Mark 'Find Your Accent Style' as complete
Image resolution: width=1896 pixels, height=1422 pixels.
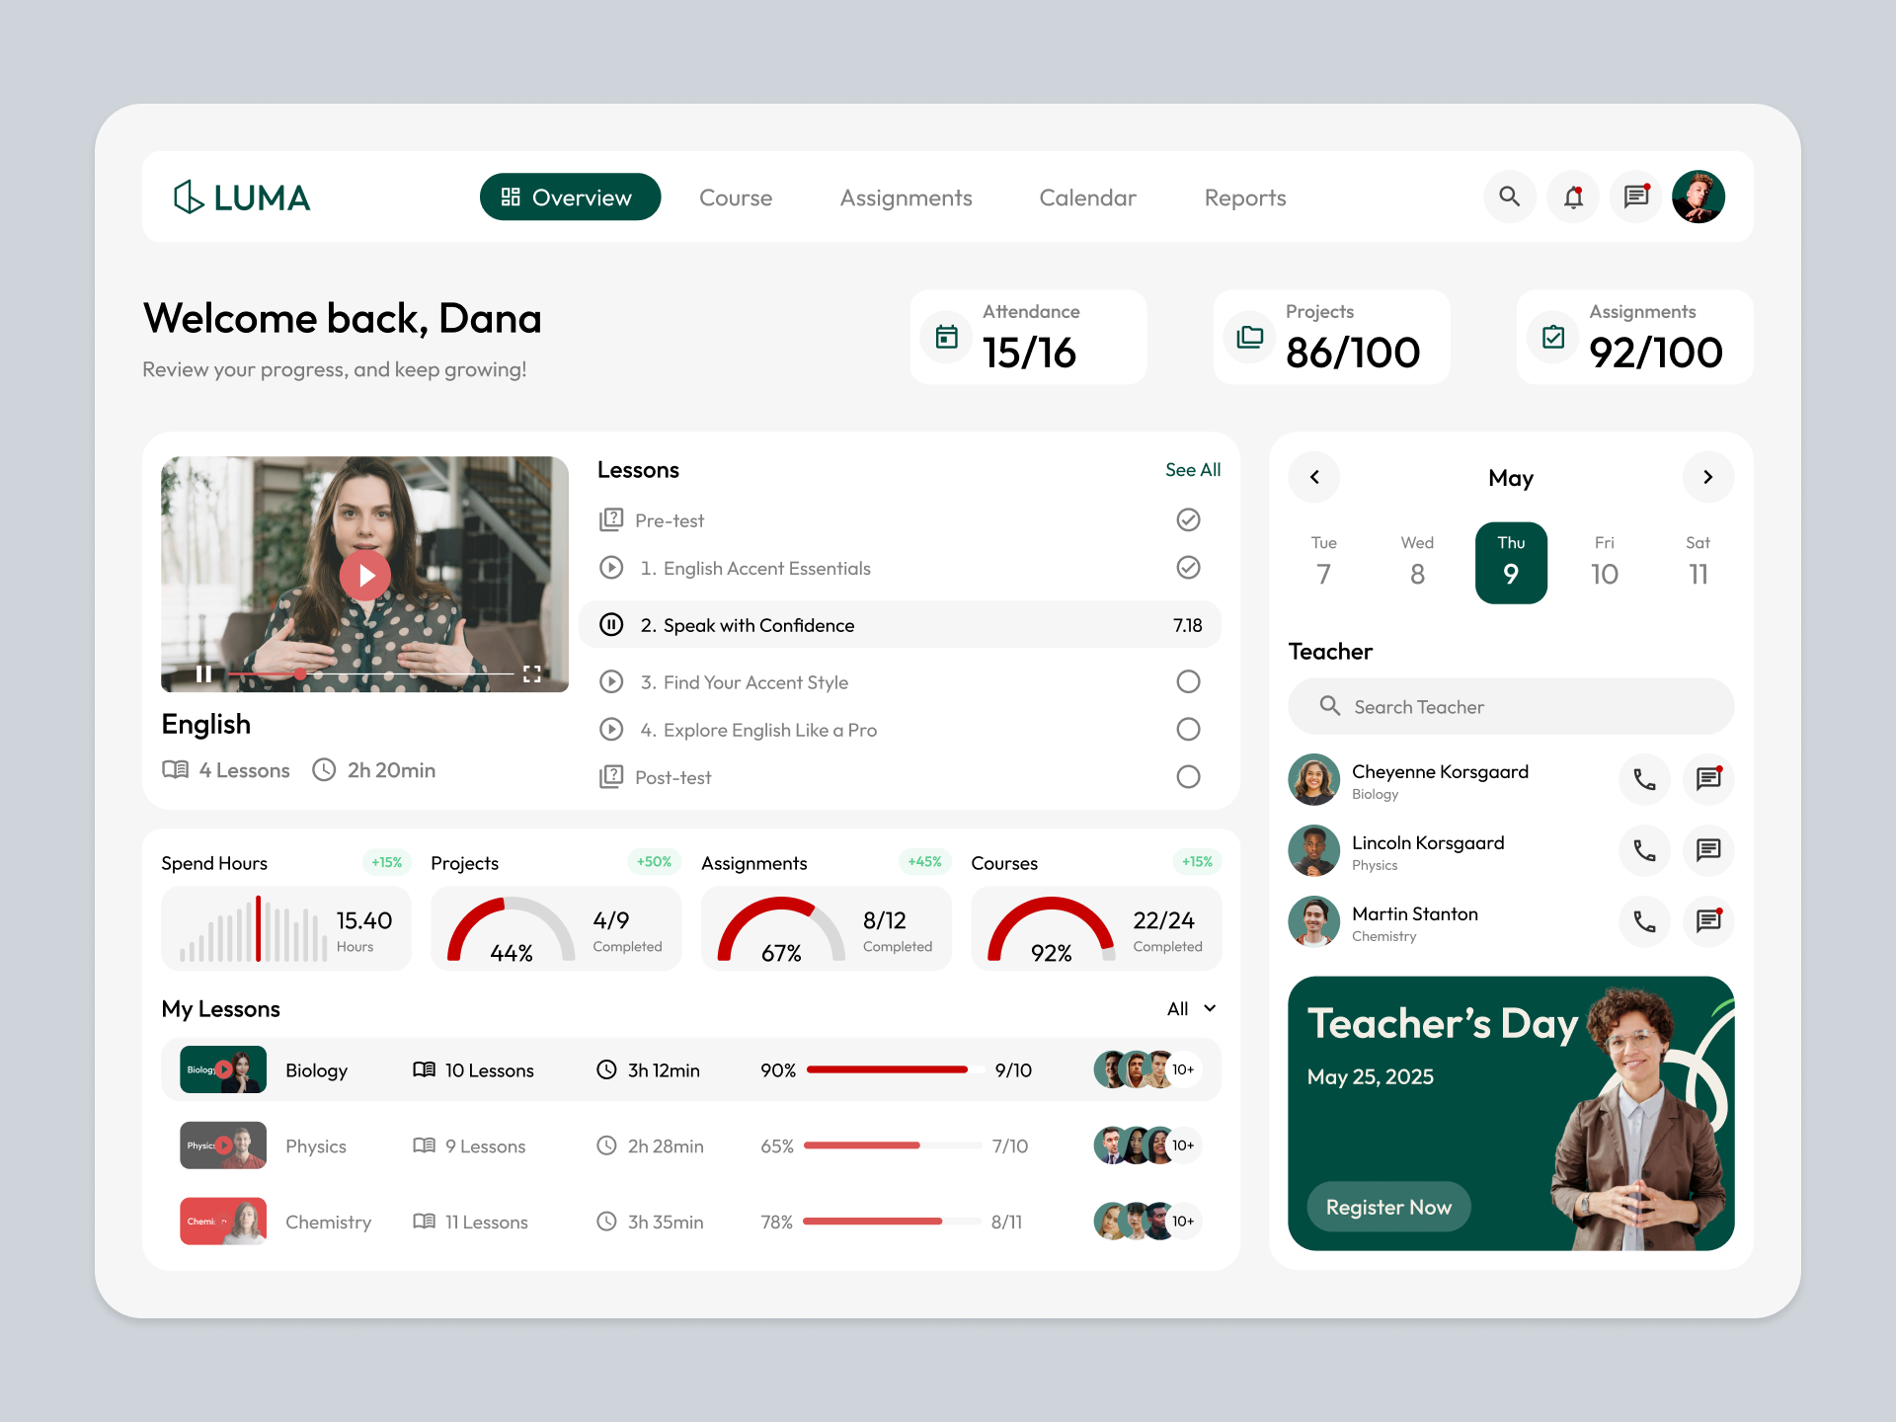[1188, 681]
